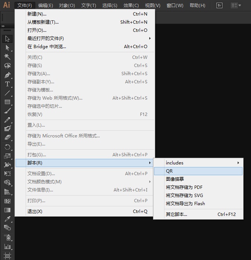Grab the tools panel gripper handle

[x=7, y=30]
